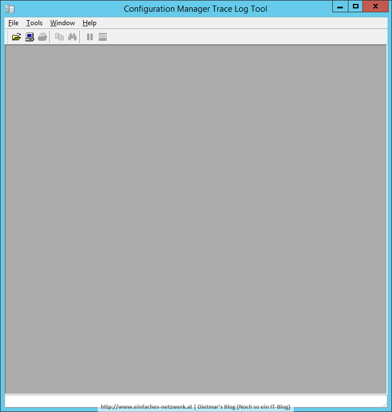Open Find with binoculars icon
The height and width of the screenshot is (412, 392).
click(72, 37)
